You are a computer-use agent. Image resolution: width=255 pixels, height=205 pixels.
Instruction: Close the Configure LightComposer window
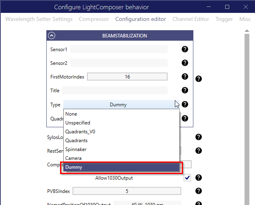click(246, 7)
